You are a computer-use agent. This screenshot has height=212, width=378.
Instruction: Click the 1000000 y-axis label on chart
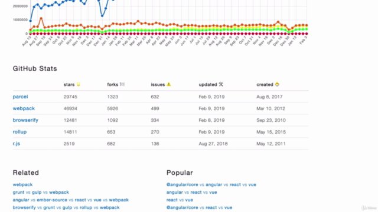pyautogui.click(x=20, y=19)
